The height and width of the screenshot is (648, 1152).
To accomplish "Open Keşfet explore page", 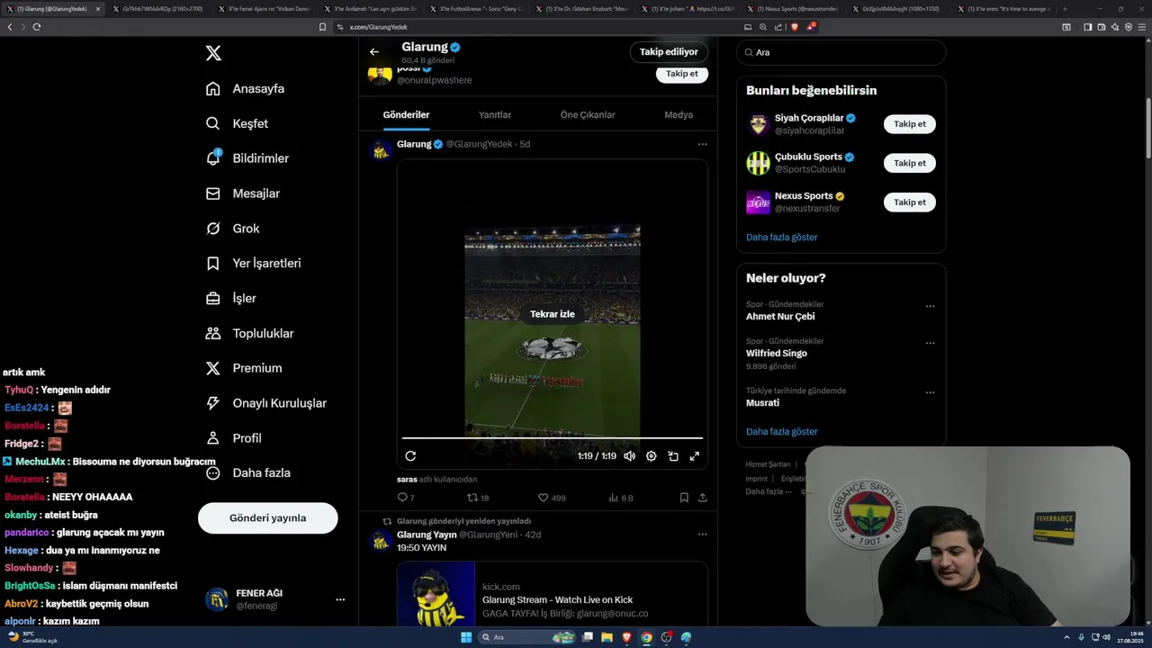I will [x=237, y=123].
